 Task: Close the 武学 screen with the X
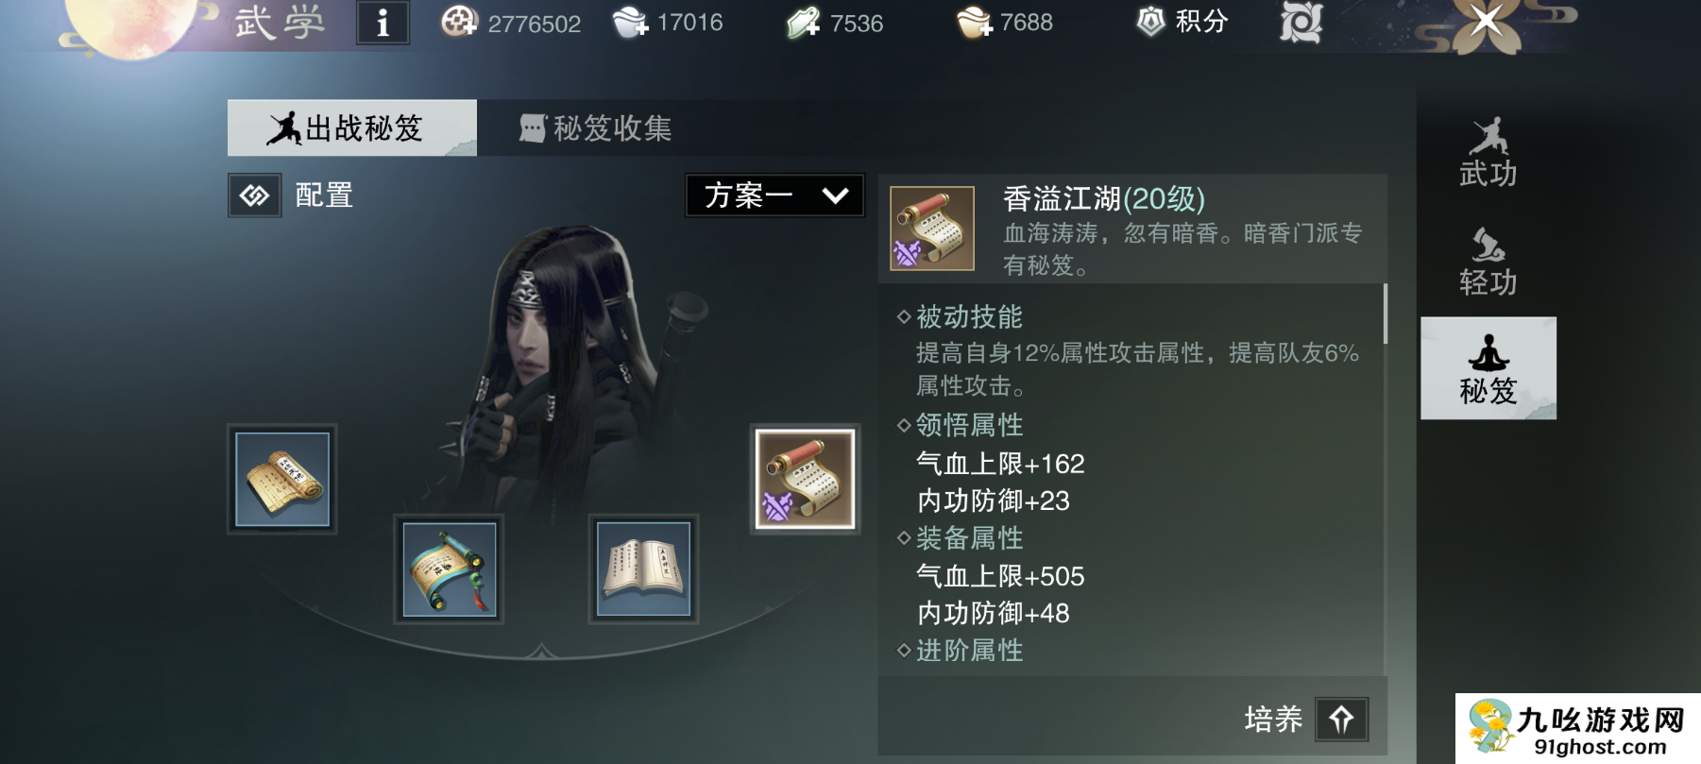(1486, 20)
